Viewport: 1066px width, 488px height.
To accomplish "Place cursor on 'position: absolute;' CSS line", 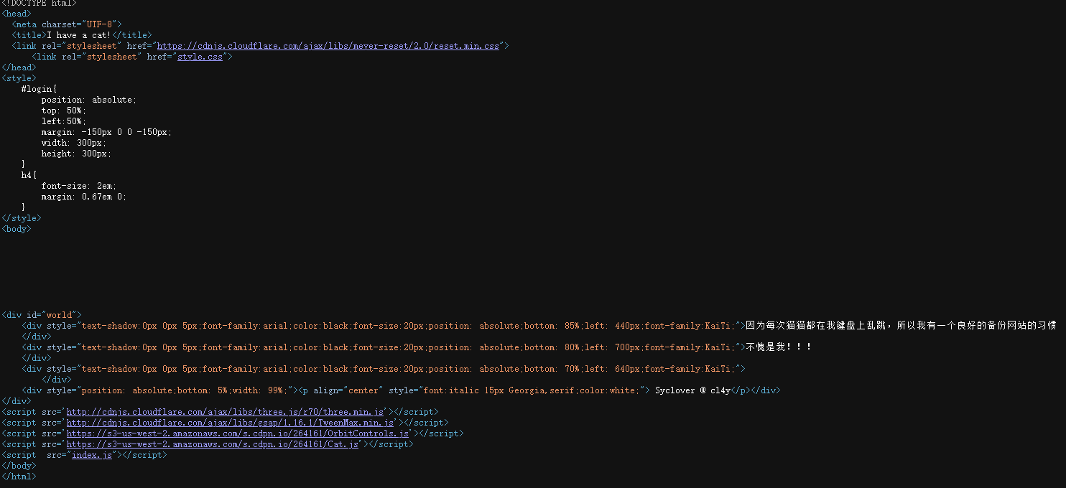I will click(88, 100).
